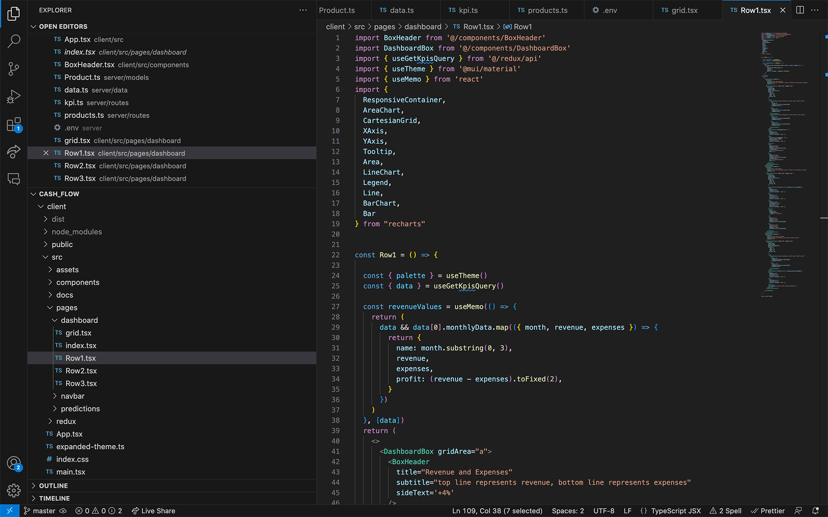
Task: Click the UTF-8 encoding selector
Action: 604,511
